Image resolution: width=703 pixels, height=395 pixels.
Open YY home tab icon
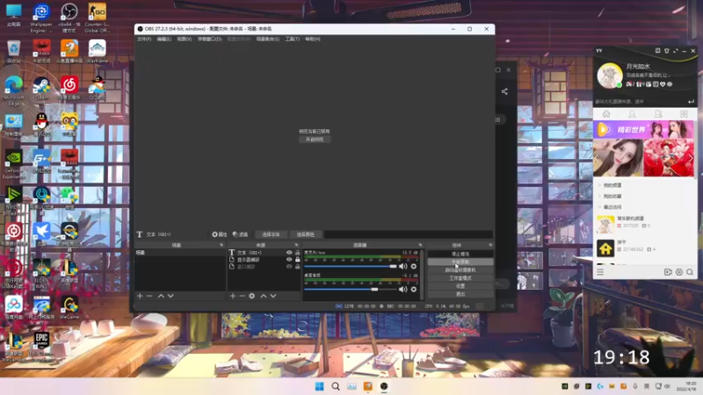point(606,114)
